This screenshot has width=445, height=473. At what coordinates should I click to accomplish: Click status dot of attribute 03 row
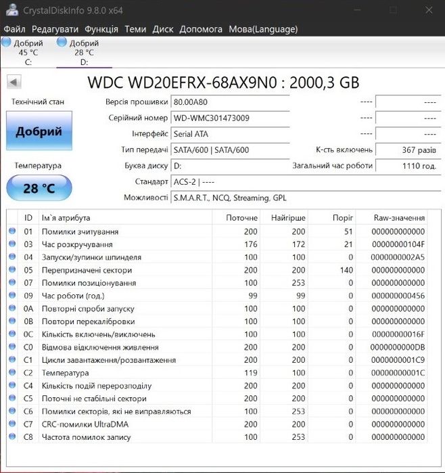(x=12, y=244)
